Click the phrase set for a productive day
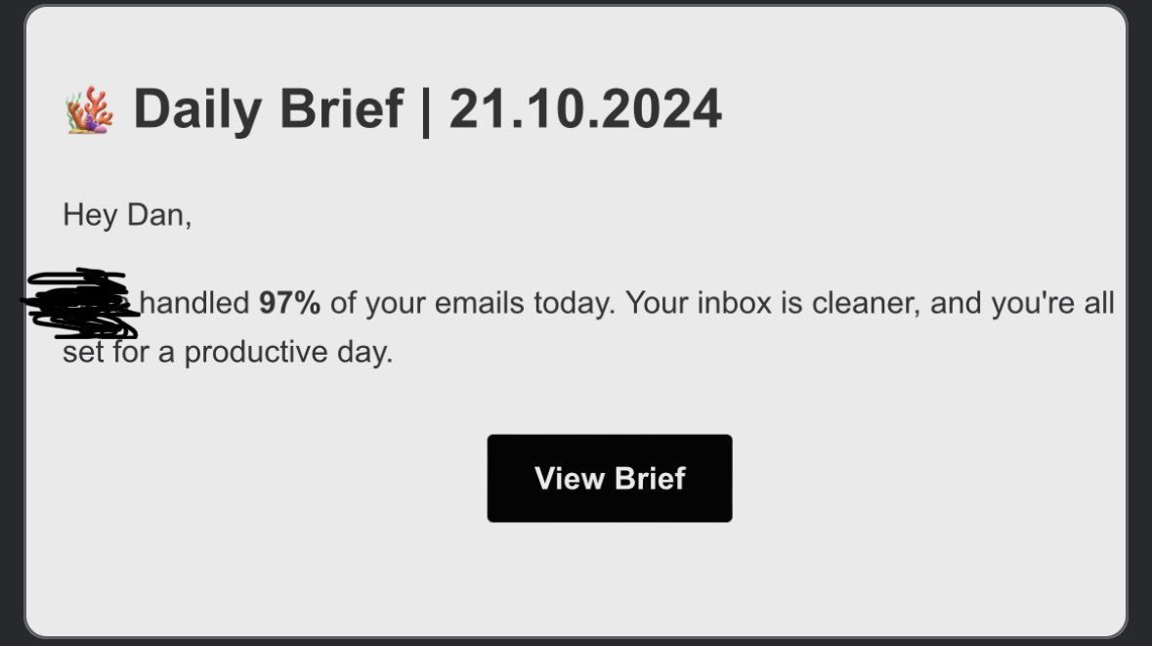This screenshot has width=1152, height=646. tap(228, 352)
